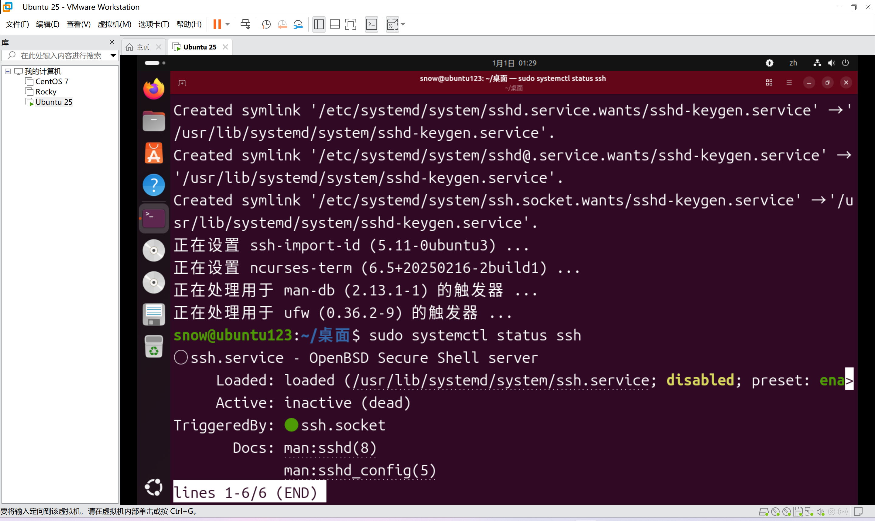This screenshot has height=521, width=875.
Task: Click the VMware snapshot take icon
Action: (266, 24)
